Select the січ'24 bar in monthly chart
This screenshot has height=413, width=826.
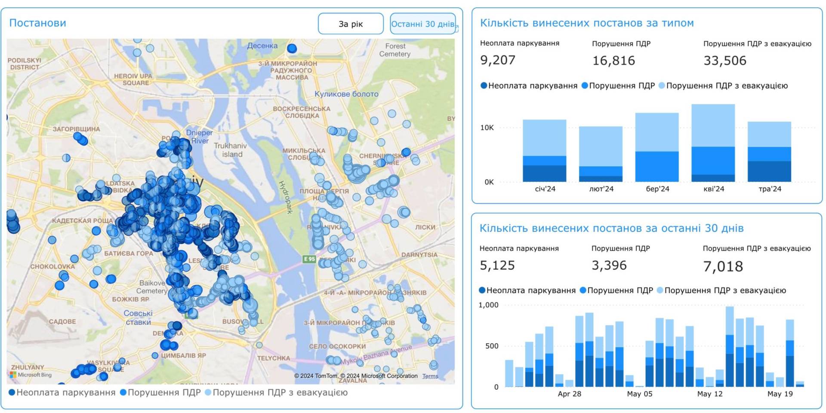pyautogui.click(x=544, y=150)
